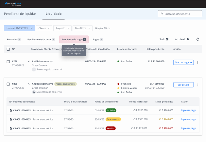Toggle the select-all checkbox in table header
Screen dimensions: 206x142
(8, 49)
